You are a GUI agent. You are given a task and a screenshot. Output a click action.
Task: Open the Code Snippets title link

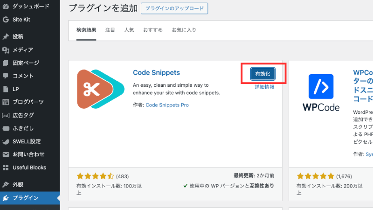156,73
